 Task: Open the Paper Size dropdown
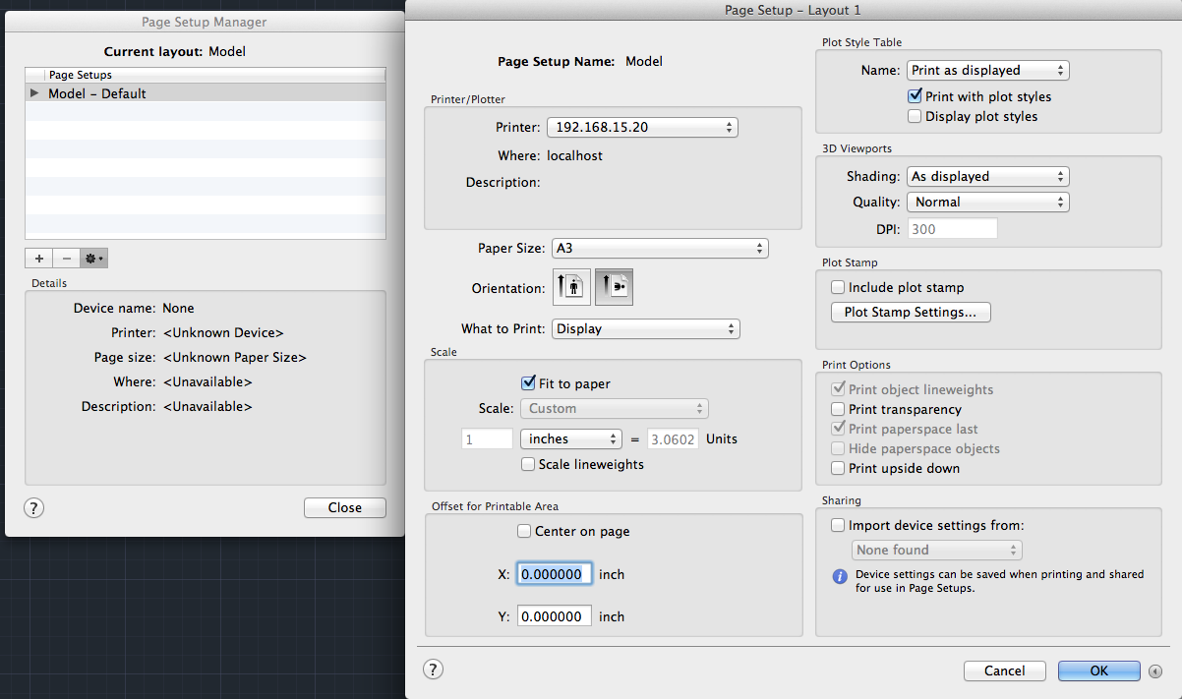pyautogui.click(x=660, y=248)
